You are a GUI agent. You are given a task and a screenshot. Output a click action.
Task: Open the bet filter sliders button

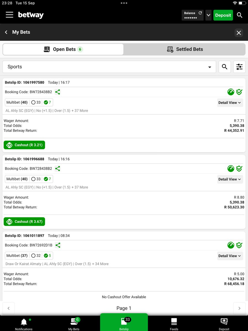(x=239, y=67)
